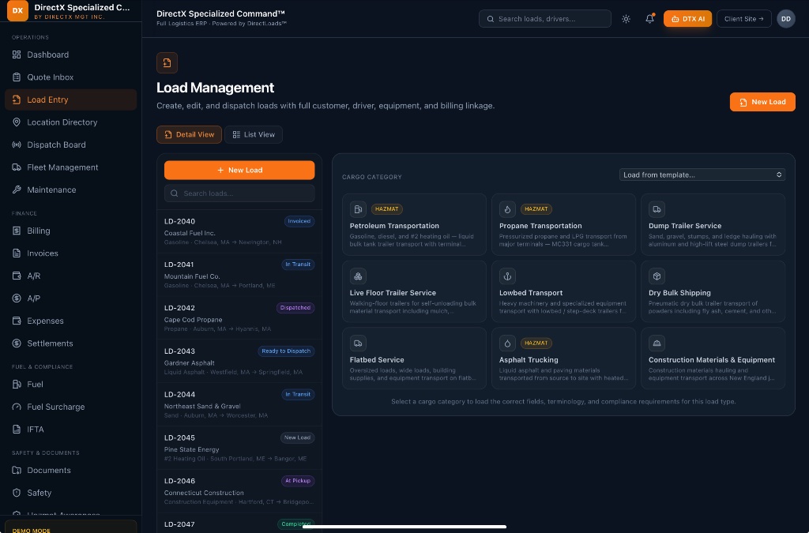Click the Ready to Dispatch badge on LD-2043

(286, 351)
